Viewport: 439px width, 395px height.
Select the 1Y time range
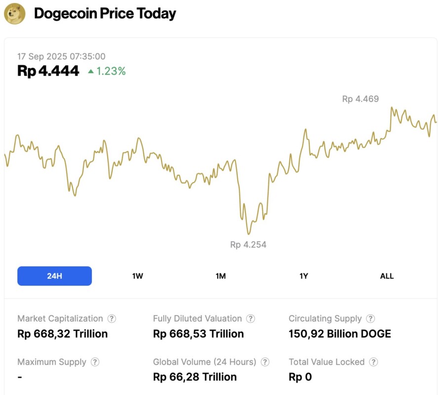coord(304,276)
